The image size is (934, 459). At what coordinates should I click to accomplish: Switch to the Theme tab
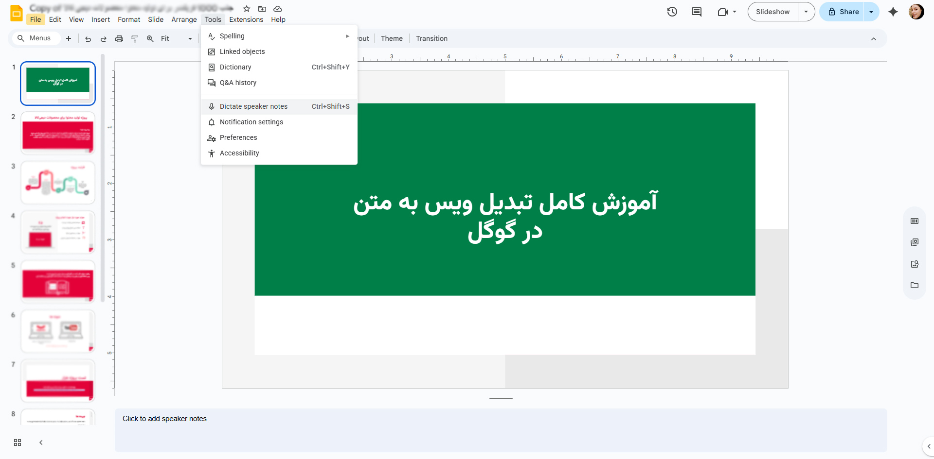point(392,38)
